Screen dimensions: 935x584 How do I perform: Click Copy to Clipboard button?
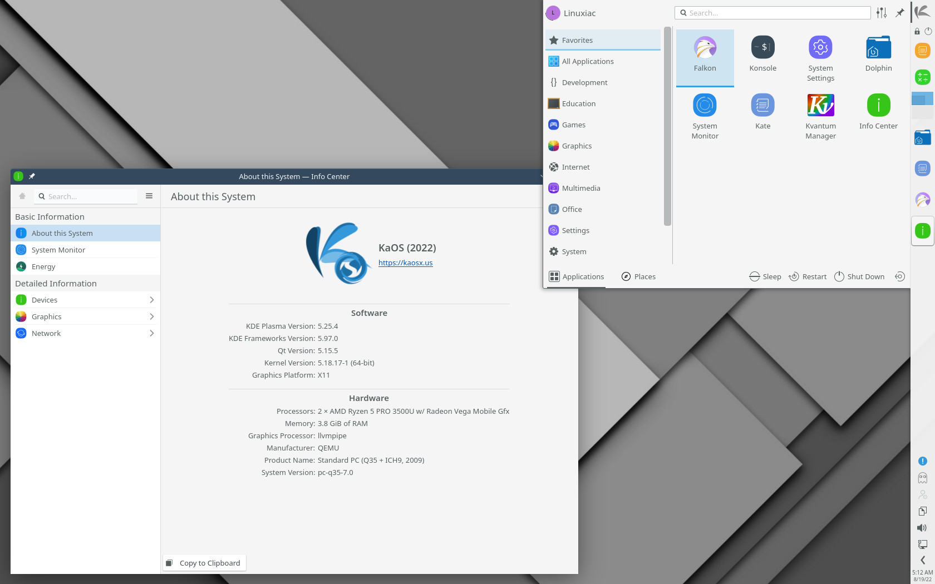point(204,563)
